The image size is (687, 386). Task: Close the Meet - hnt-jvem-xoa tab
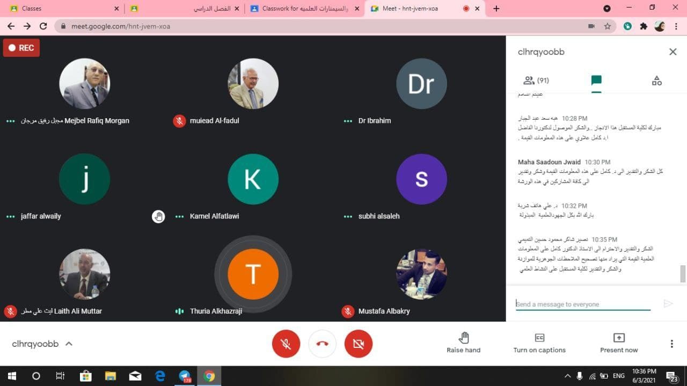coord(477,9)
